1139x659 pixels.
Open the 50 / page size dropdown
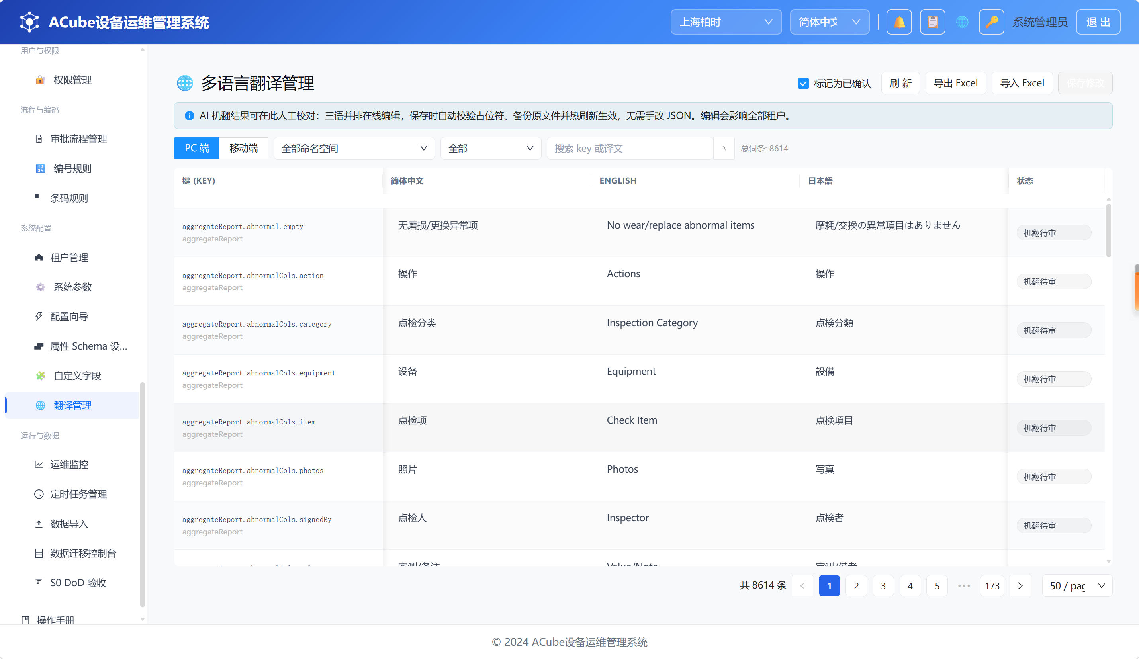point(1077,586)
